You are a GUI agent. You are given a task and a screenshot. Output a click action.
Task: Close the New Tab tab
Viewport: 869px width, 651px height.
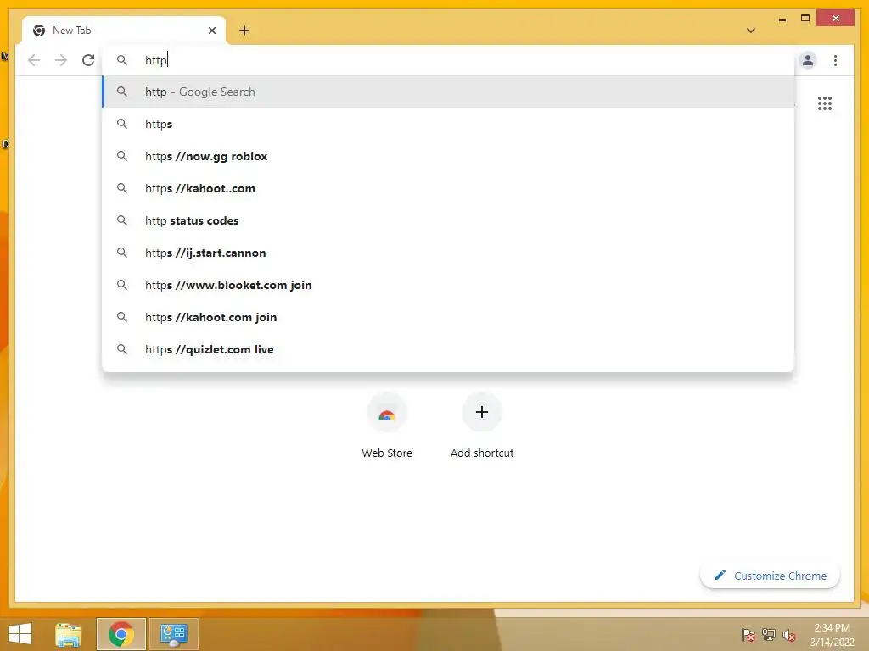click(x=211, y=31)
